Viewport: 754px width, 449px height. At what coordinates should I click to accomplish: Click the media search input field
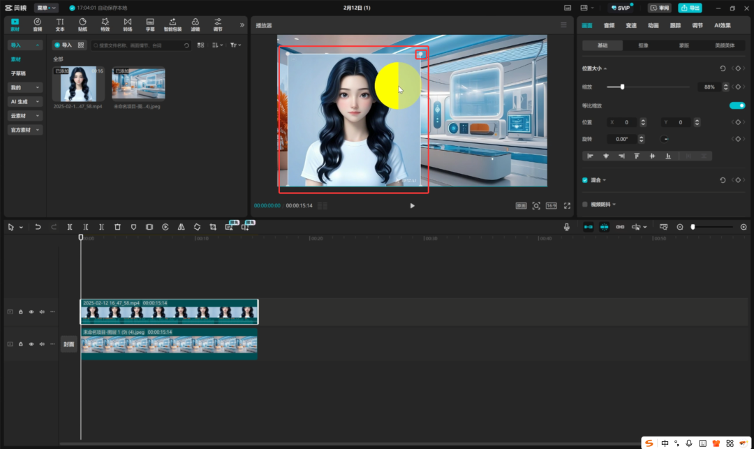[x=141, y=45]
